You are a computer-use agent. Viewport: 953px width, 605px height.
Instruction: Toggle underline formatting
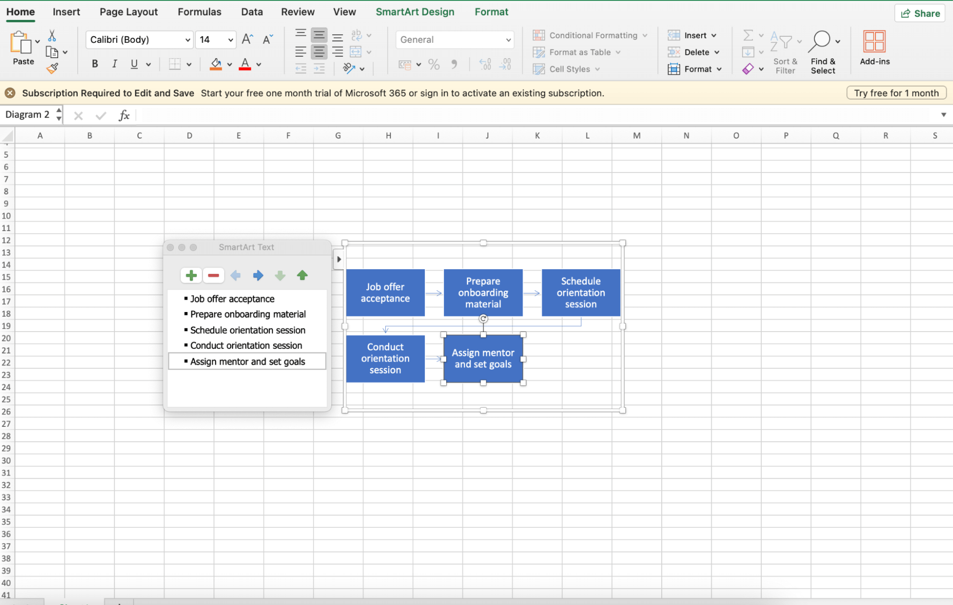pyautogui.click(x=133, y=63)
